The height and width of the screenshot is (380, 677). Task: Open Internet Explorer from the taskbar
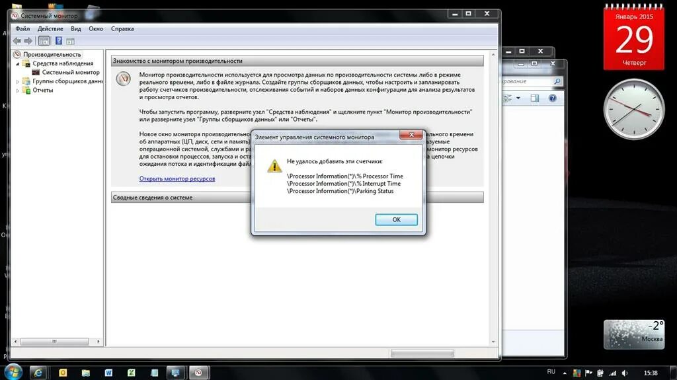click(38, 373)
